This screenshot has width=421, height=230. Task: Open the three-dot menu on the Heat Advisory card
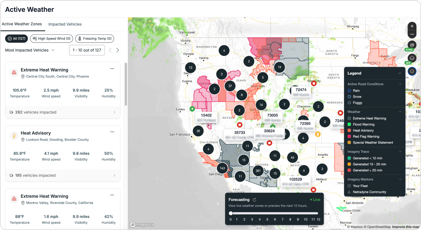pyautogui.click(x=112, y=132)
